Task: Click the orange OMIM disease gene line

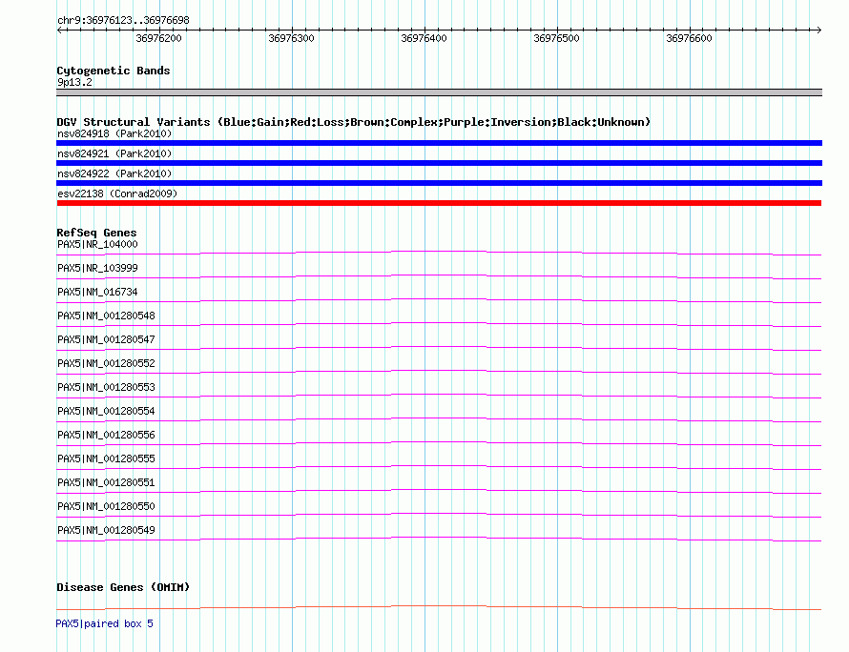Action: tap(439, 606)
